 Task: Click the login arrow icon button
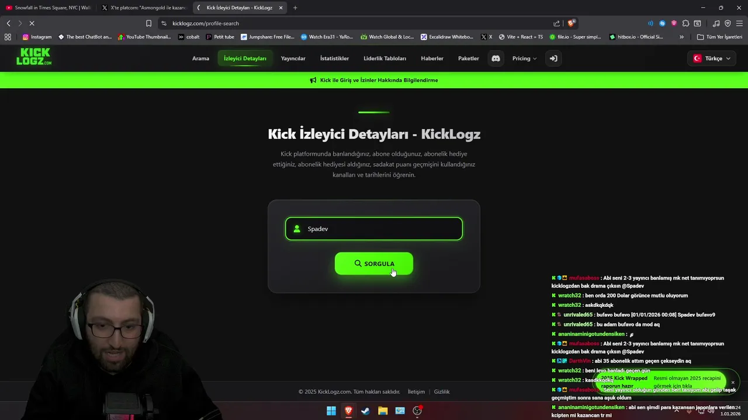[x=553, y=58]
